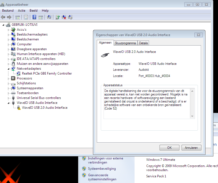The height and width of the screenshot is (183, 218).
Task: Expand the Universal Serial Bus-controllers node
Action: click(x=8, y=98)
